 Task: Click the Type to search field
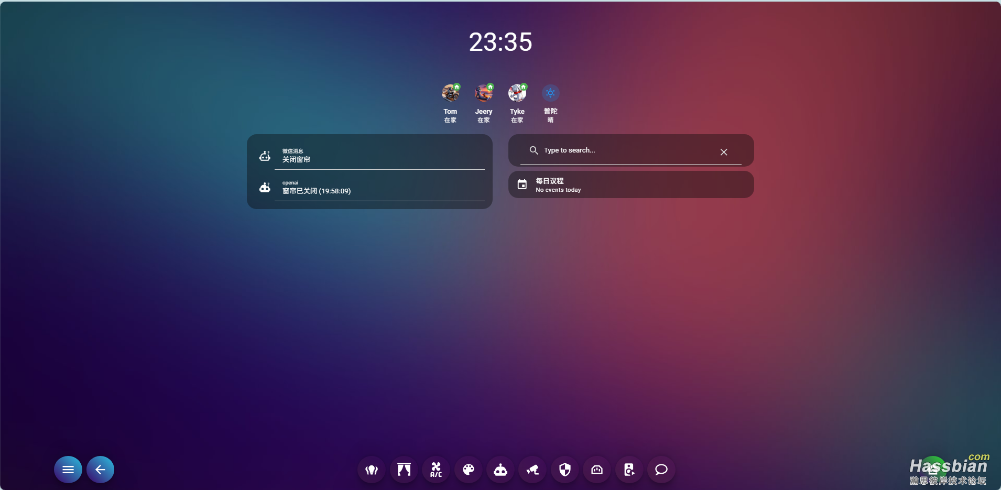(624, 150)
